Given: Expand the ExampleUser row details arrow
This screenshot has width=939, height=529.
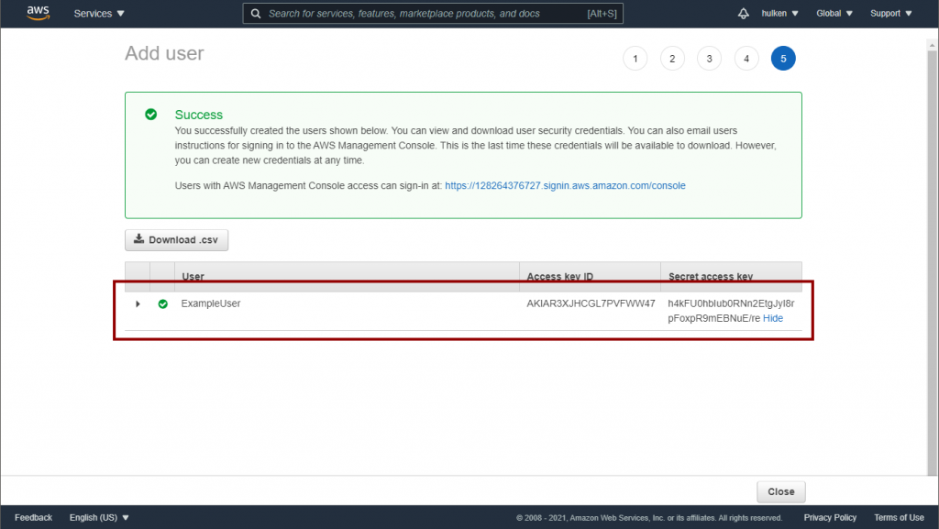Looking at the screenshot, I should tap(138, 303).
